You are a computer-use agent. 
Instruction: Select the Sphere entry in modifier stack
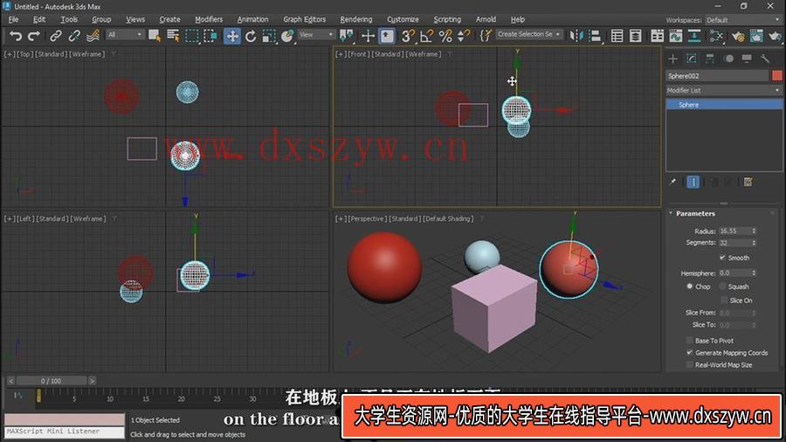click(x=724, y=105)
